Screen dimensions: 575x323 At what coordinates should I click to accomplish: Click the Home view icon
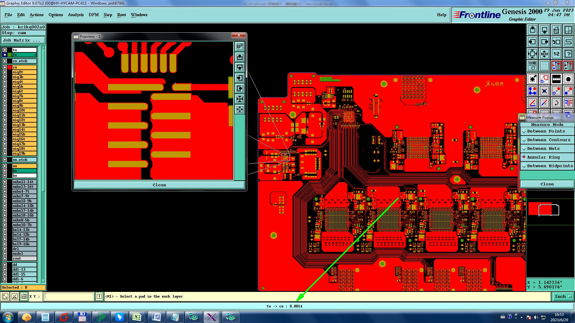point(556,30)
